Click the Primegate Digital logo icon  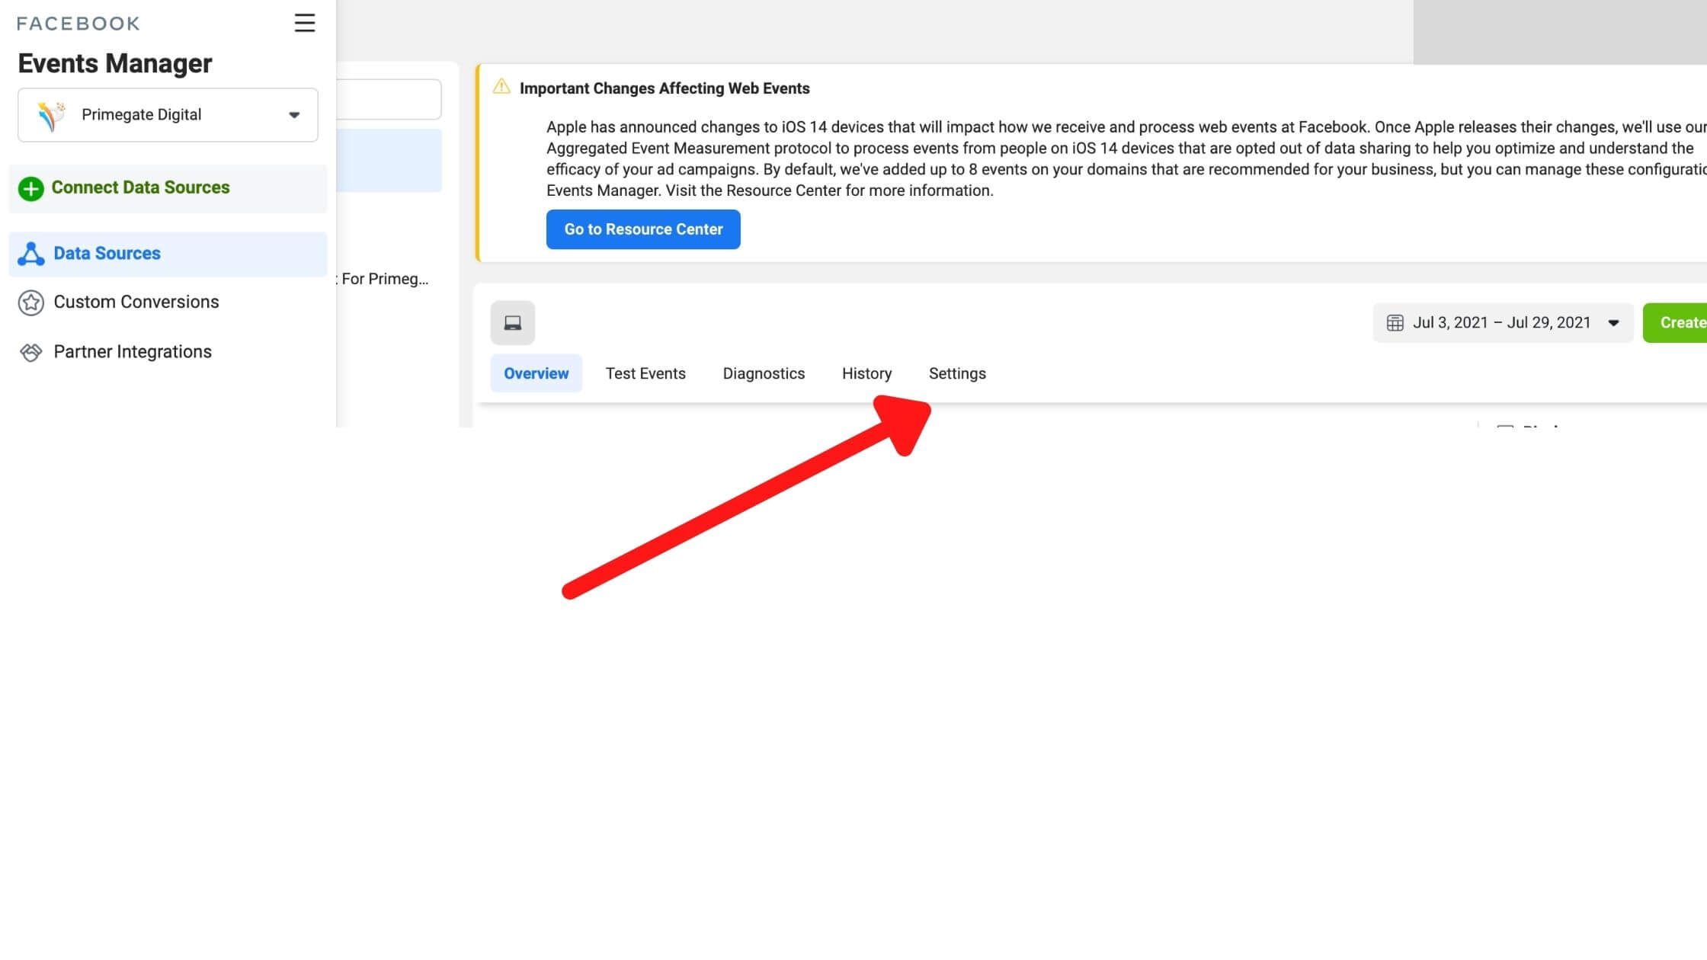pos(51,115)
